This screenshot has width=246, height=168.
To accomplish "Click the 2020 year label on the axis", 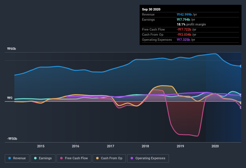I will [215, 146].
